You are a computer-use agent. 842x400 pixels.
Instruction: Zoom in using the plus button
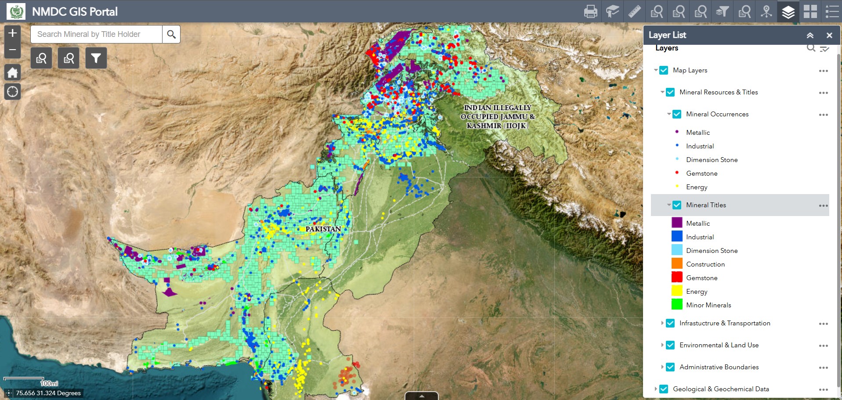coord(12,32)
